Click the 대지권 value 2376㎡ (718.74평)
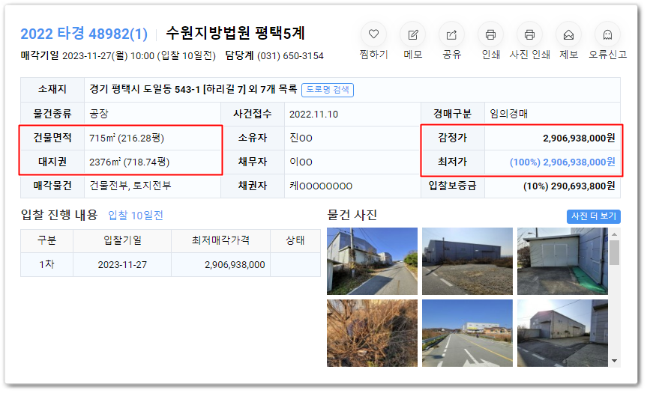Screen dimensions: 647x393 click(x=129, y=162)
